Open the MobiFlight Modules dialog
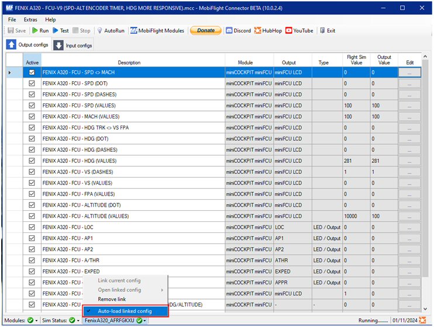The width and height of the screenshot is (434, 327). pyautogui.click(x=157, y=30)
